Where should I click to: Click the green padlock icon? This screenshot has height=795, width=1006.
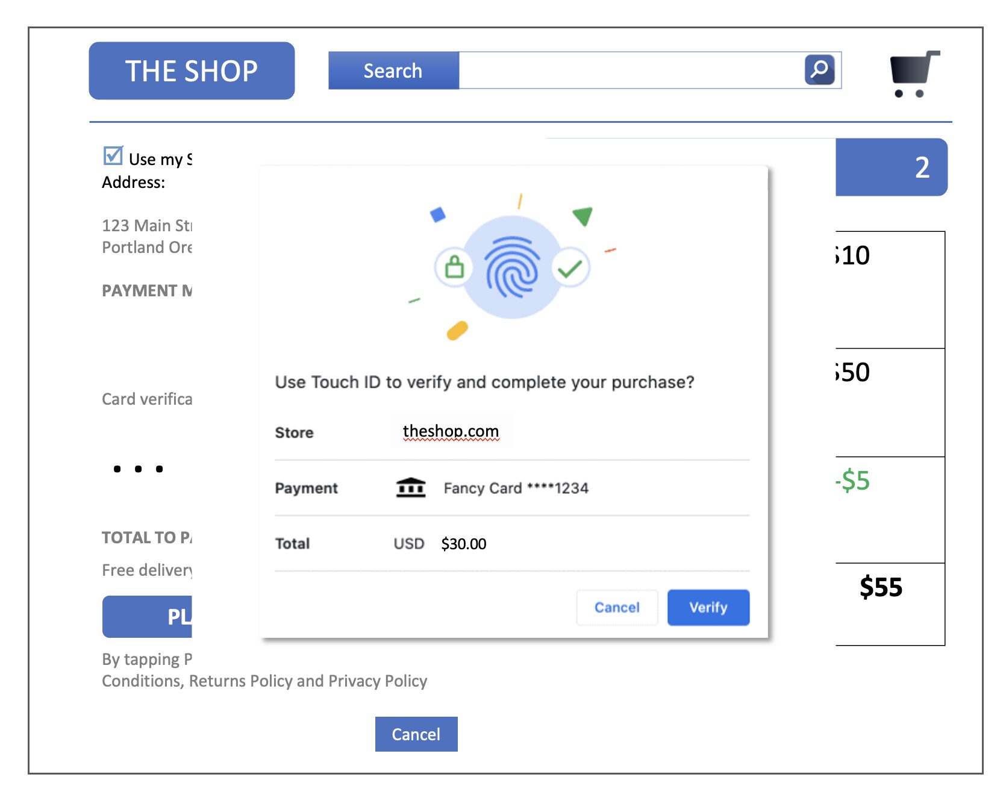click(455, 266)
